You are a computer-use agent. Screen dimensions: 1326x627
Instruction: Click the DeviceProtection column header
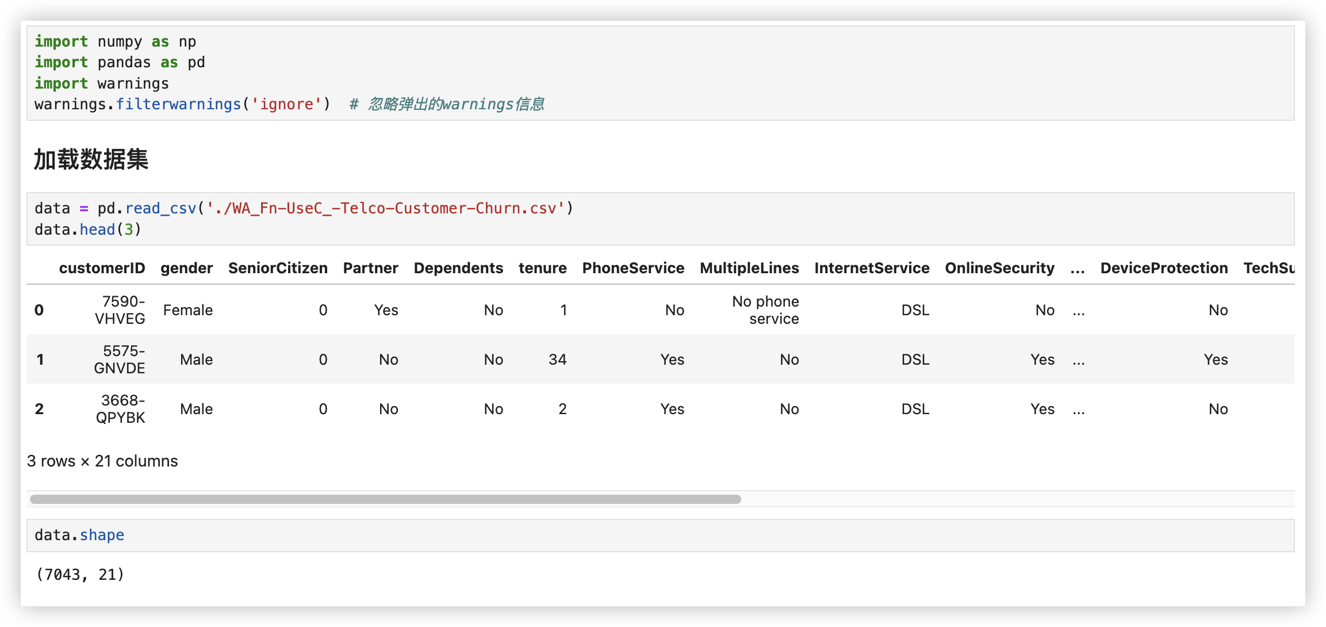point(1164,268)
